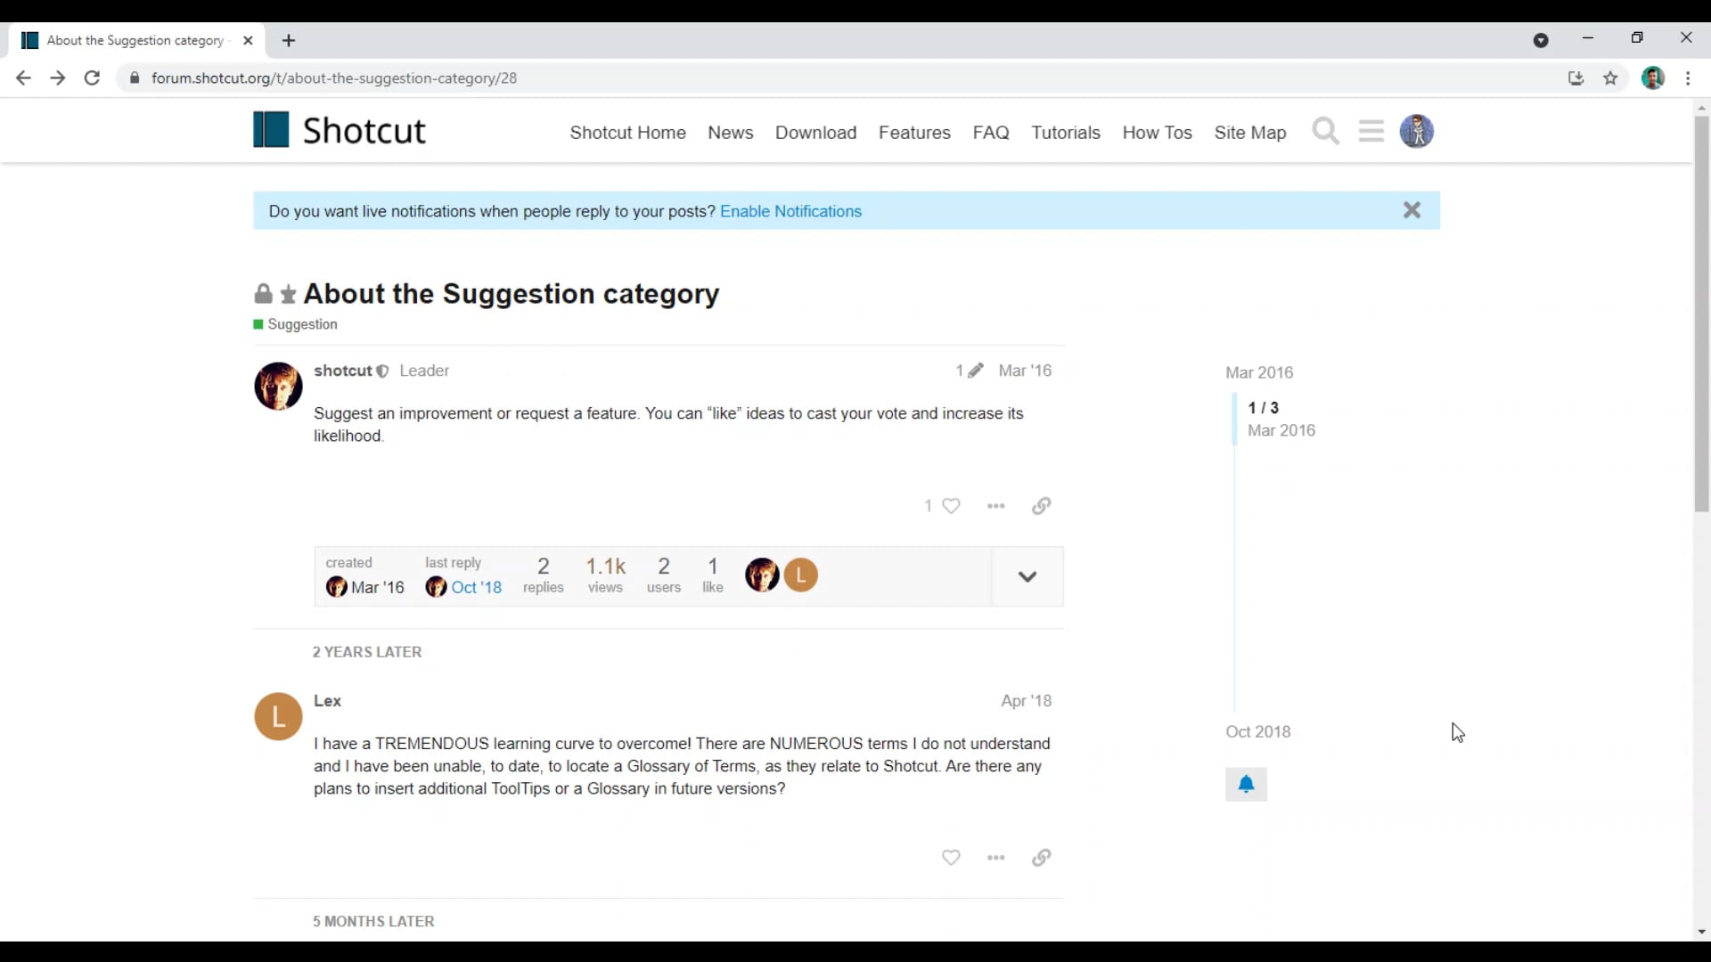Screen dimensions: 1711x962
Task: Open the user profile avatar in header
Action: click(1416, 132)
